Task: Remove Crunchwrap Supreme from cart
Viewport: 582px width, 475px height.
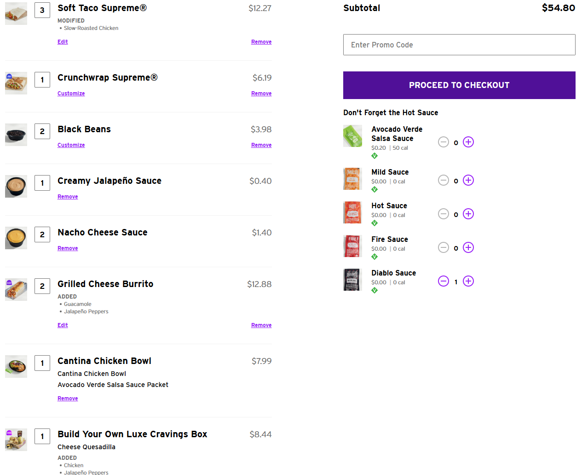Action: click(261, 94)
